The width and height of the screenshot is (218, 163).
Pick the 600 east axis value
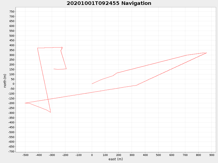[172, 155]
